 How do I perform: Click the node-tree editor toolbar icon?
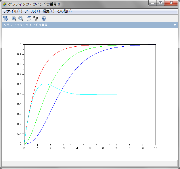pos(36,18)
